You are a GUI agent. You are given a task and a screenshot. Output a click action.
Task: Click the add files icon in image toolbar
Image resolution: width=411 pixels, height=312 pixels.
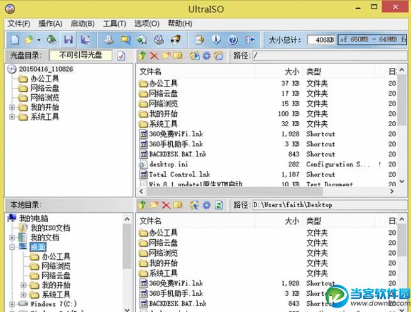click(x=194, y=56)
